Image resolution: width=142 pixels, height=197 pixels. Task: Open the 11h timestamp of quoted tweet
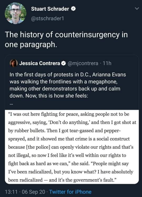click(x=107, y=63)
